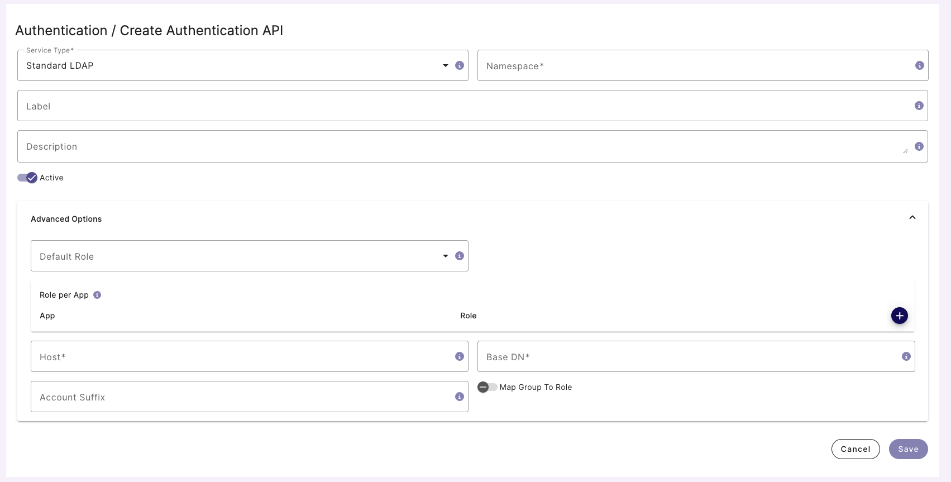951x482 pixels.
Task: Click into the Base DN input field
Action: [x=687, y=357]
